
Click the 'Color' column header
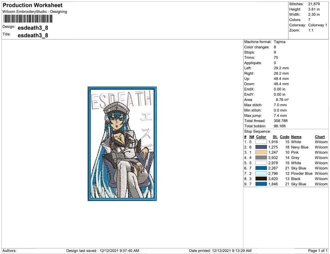[x=261, y=137]
